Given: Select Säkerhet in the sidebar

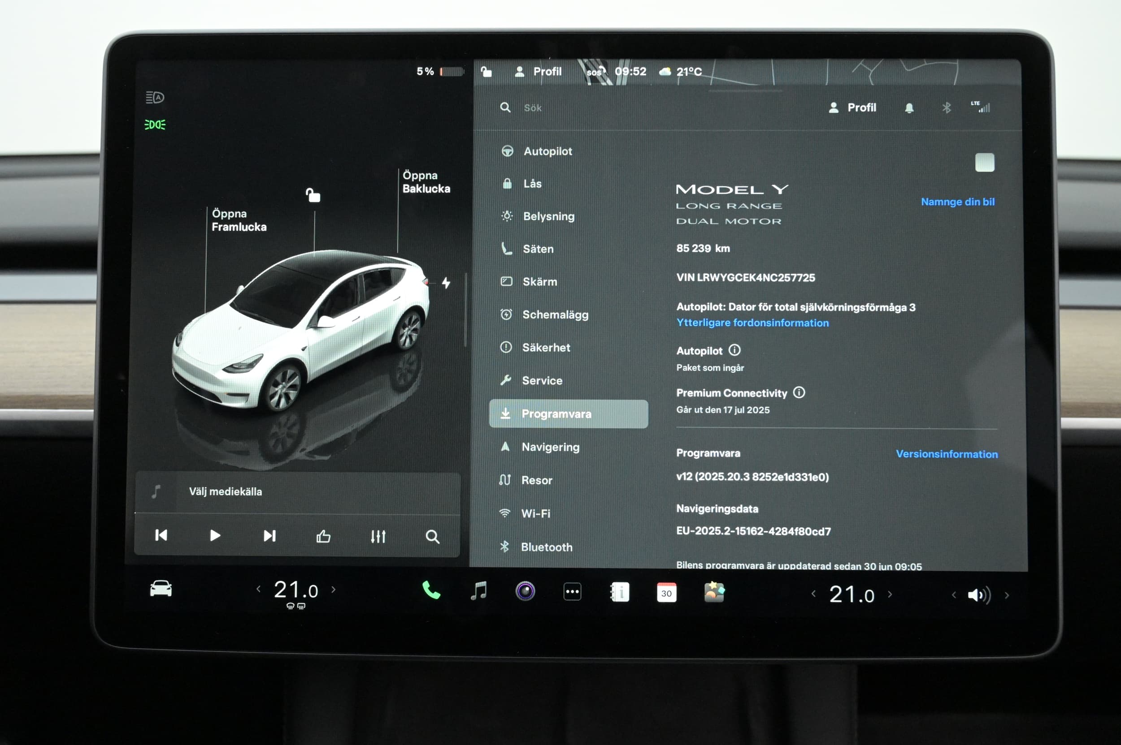Looking at the screenshot, I should coord(535,347).
